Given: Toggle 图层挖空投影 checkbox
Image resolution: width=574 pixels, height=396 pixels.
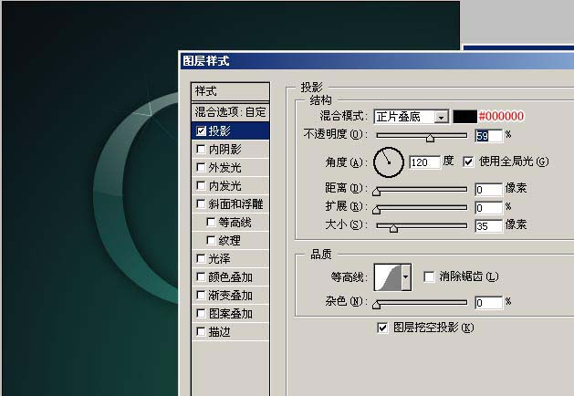Looking at the screenshot, I should [x=383, y=327].
